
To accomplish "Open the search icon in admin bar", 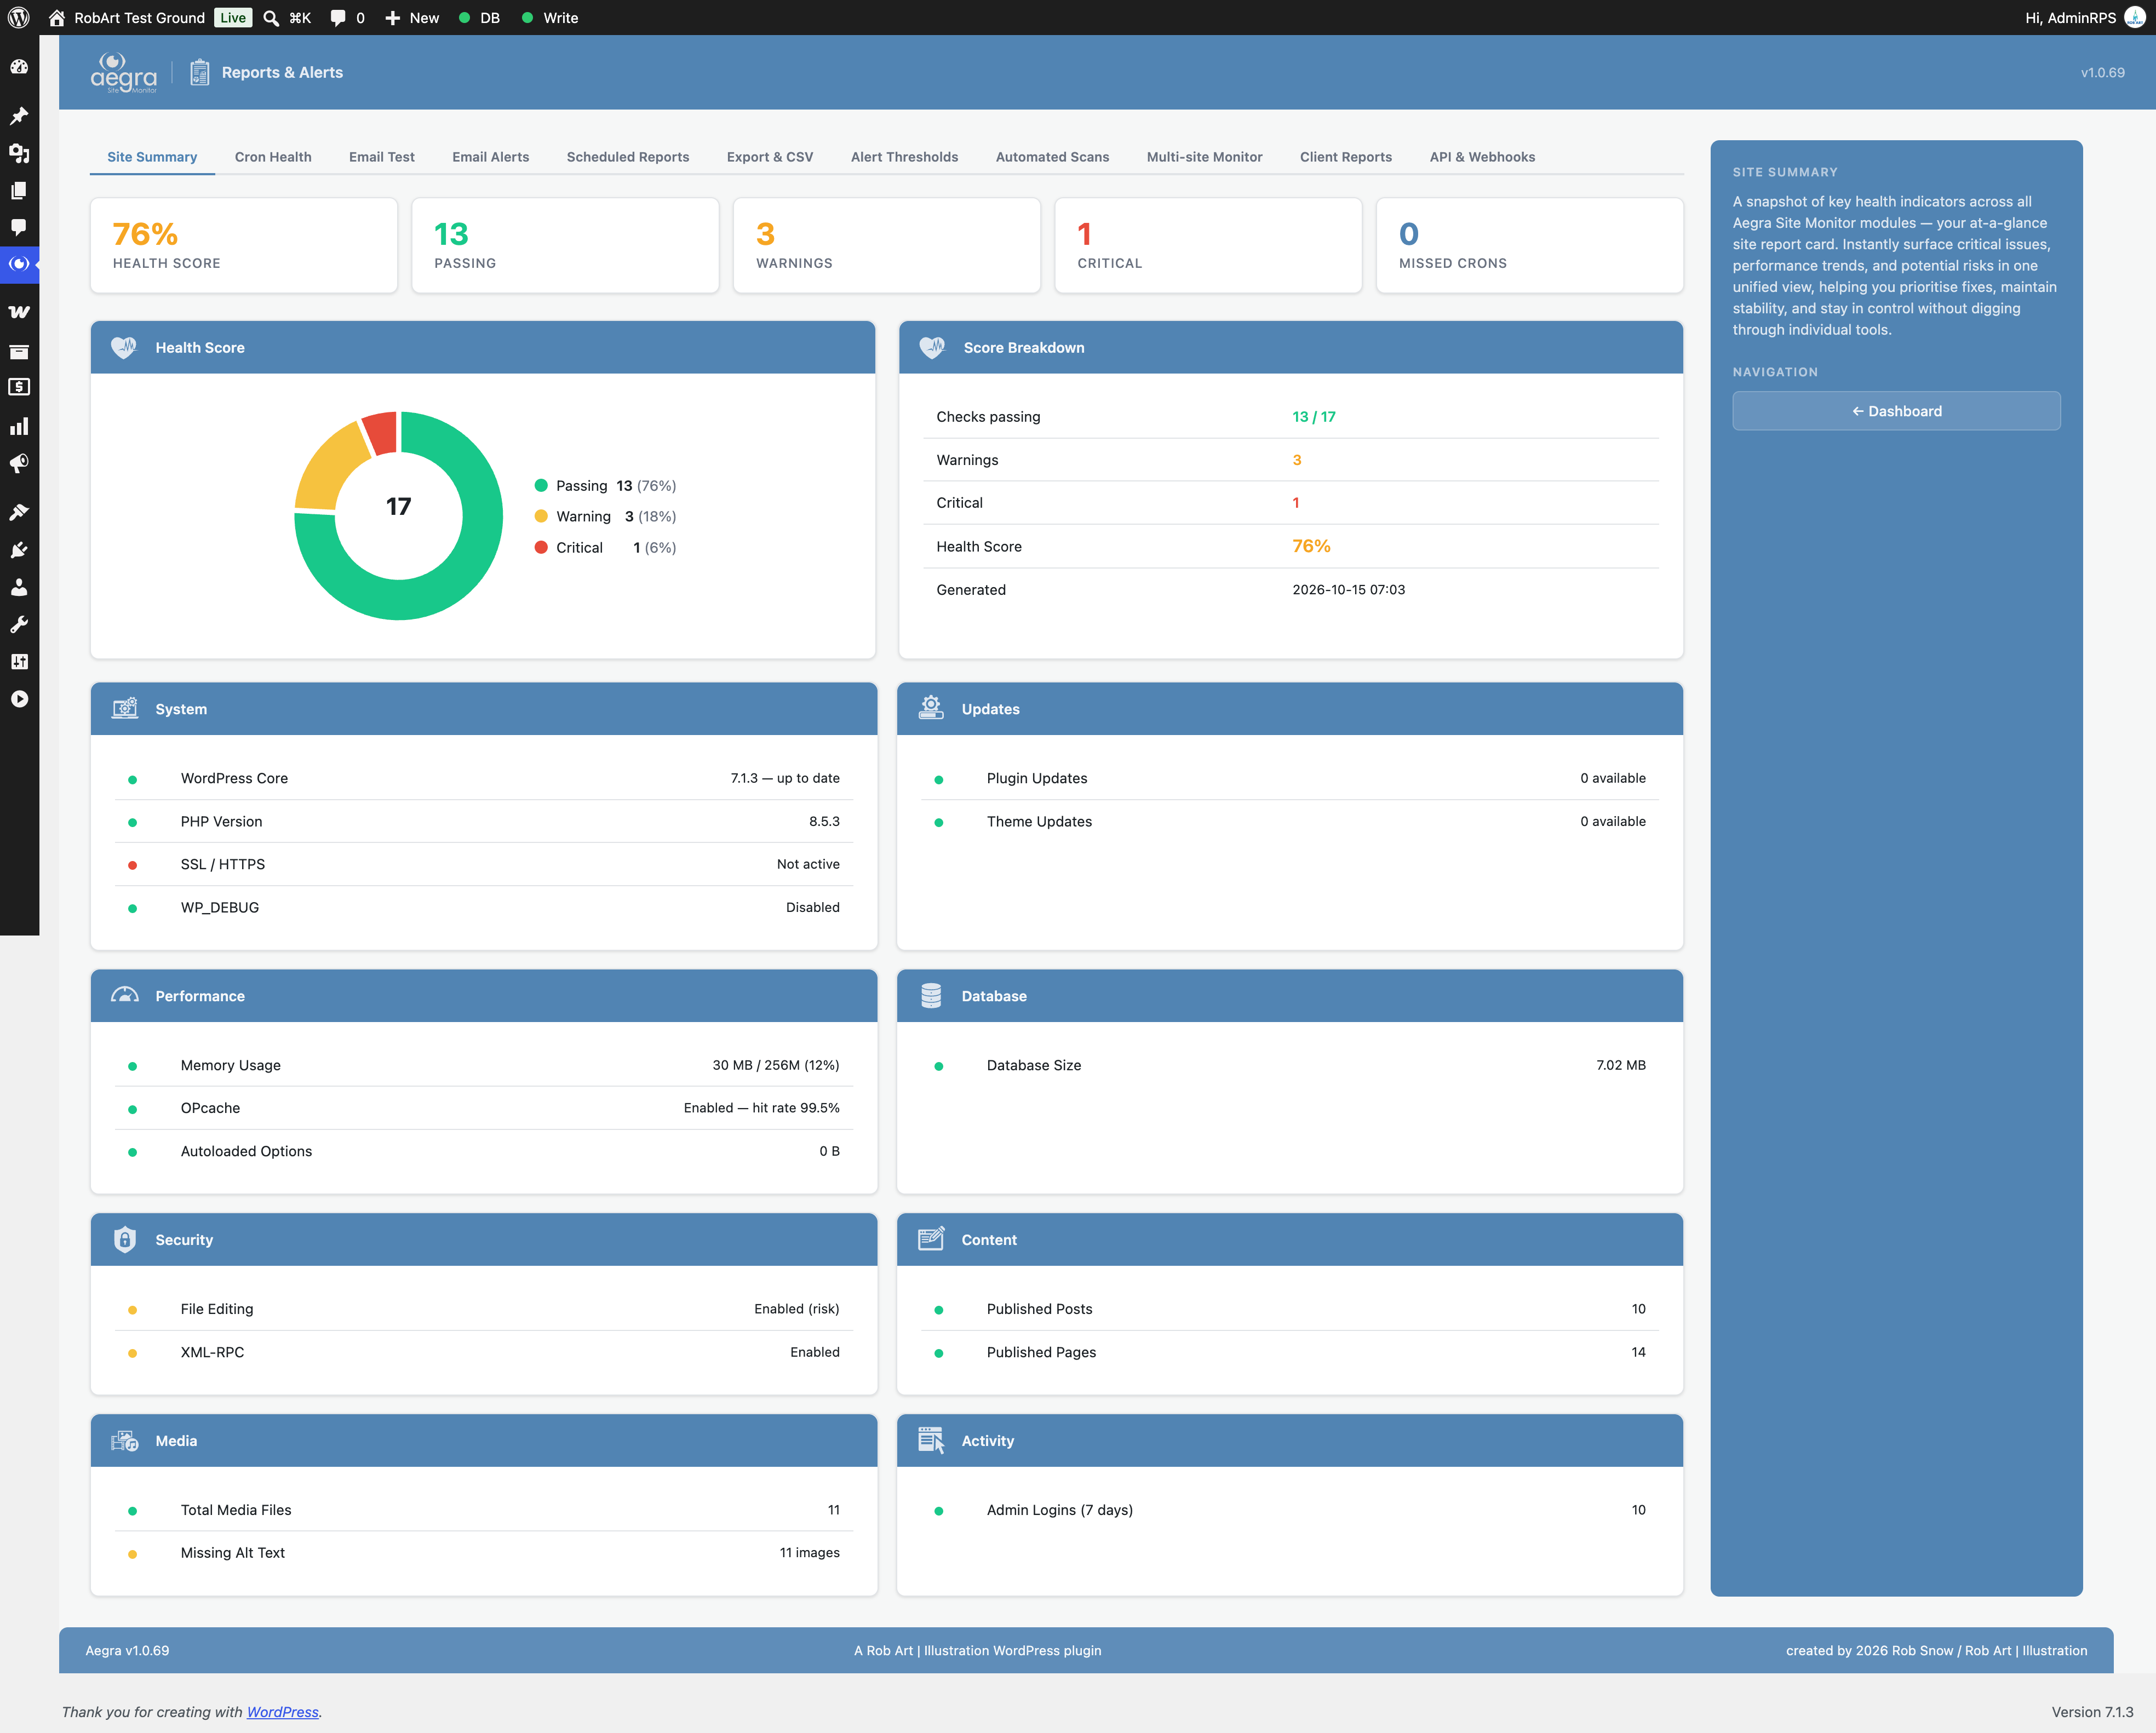I will [x=270, y=18].
